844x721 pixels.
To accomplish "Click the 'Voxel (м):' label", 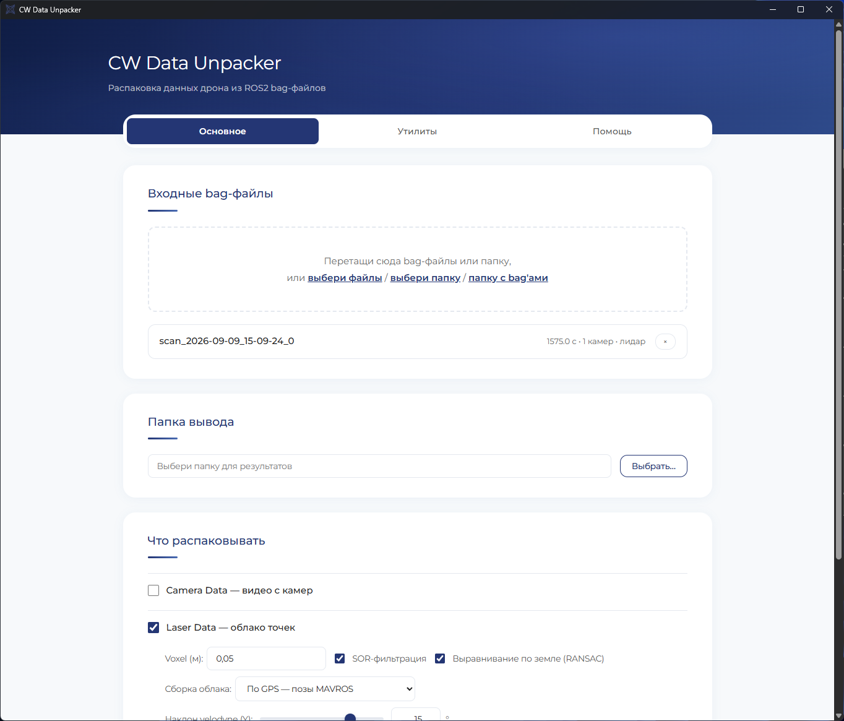I will pyautogui.click(x=184, y=658).
